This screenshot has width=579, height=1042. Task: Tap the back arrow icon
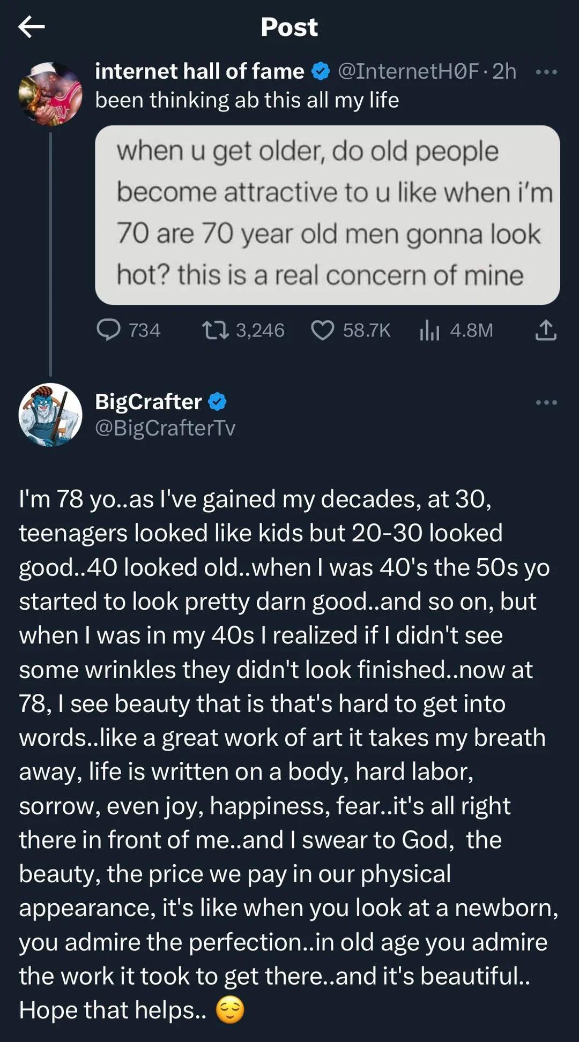coord(31,27)
